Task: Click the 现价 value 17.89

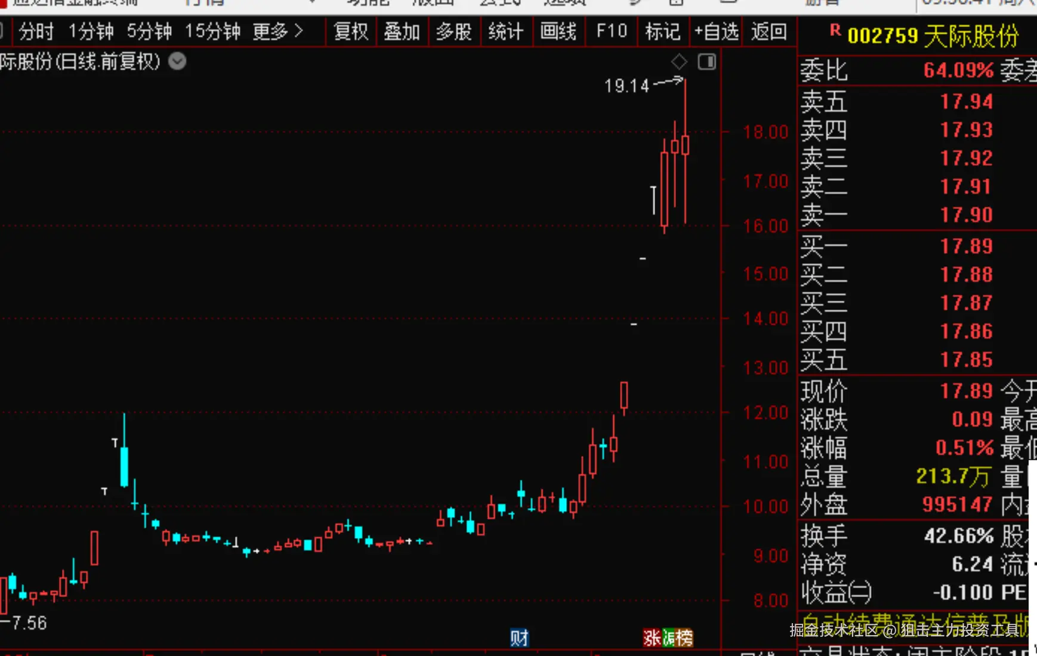Action: click(x=967, y=391)
